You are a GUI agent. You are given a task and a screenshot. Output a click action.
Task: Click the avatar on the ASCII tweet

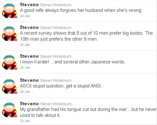pyautogui.click(x=10, y=86)
